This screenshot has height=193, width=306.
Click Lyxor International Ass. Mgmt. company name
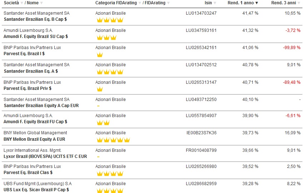pyautogui.click(x=33, y=150)
